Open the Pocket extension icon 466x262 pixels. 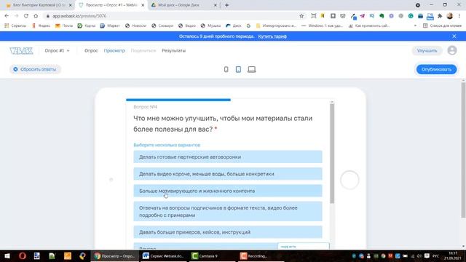coord(343,16)
